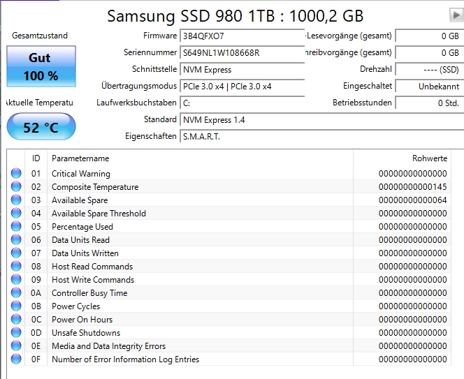The height and width of the screenshot is (379, 464).
Task: Select the Host Read Commands parameter name
Action: click(92, 267)
